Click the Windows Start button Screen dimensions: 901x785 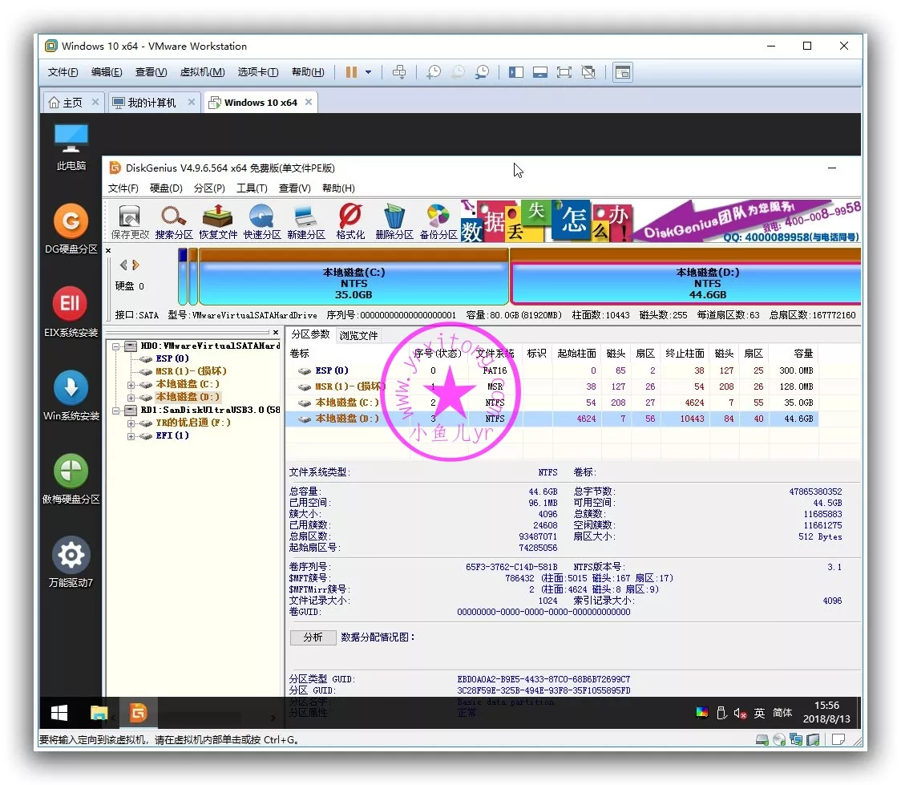click(59, 713)
